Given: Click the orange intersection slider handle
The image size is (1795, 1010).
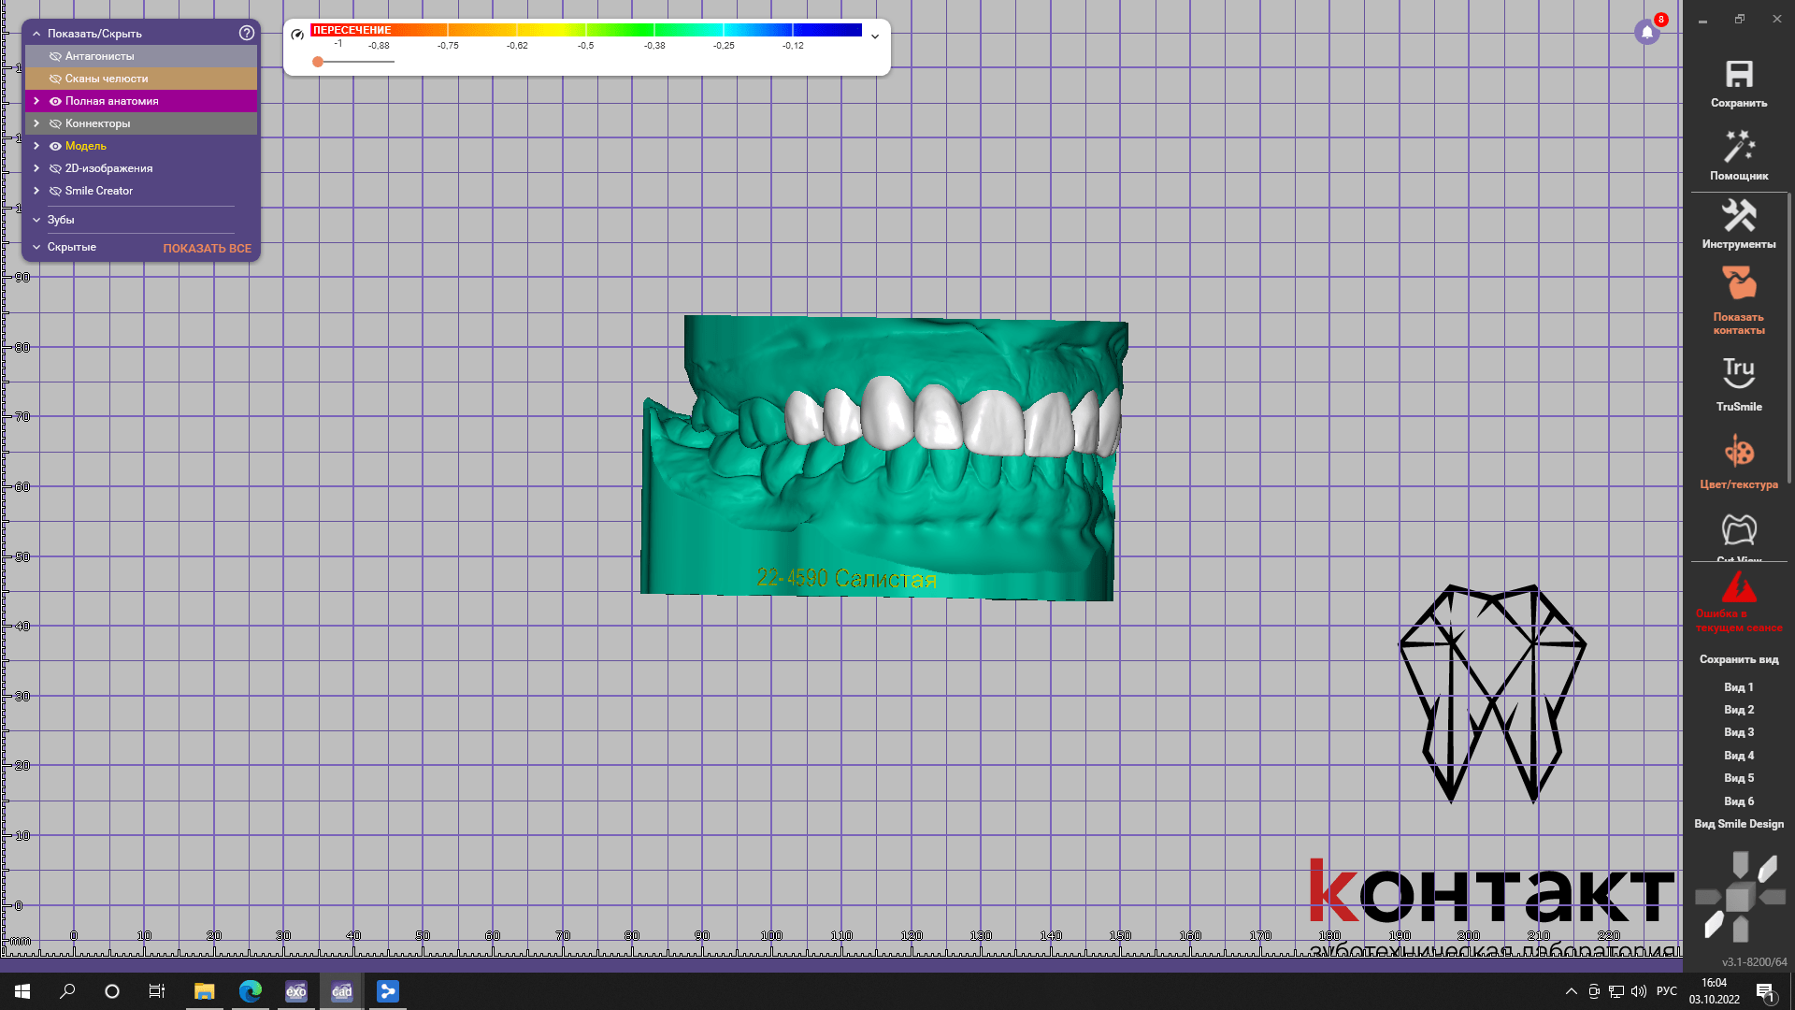Looking at the screenshot, I should pyautogui.click(x=318, y=62).
